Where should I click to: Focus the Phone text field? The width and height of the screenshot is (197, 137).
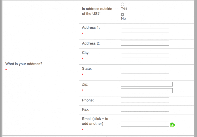point(145,100)
